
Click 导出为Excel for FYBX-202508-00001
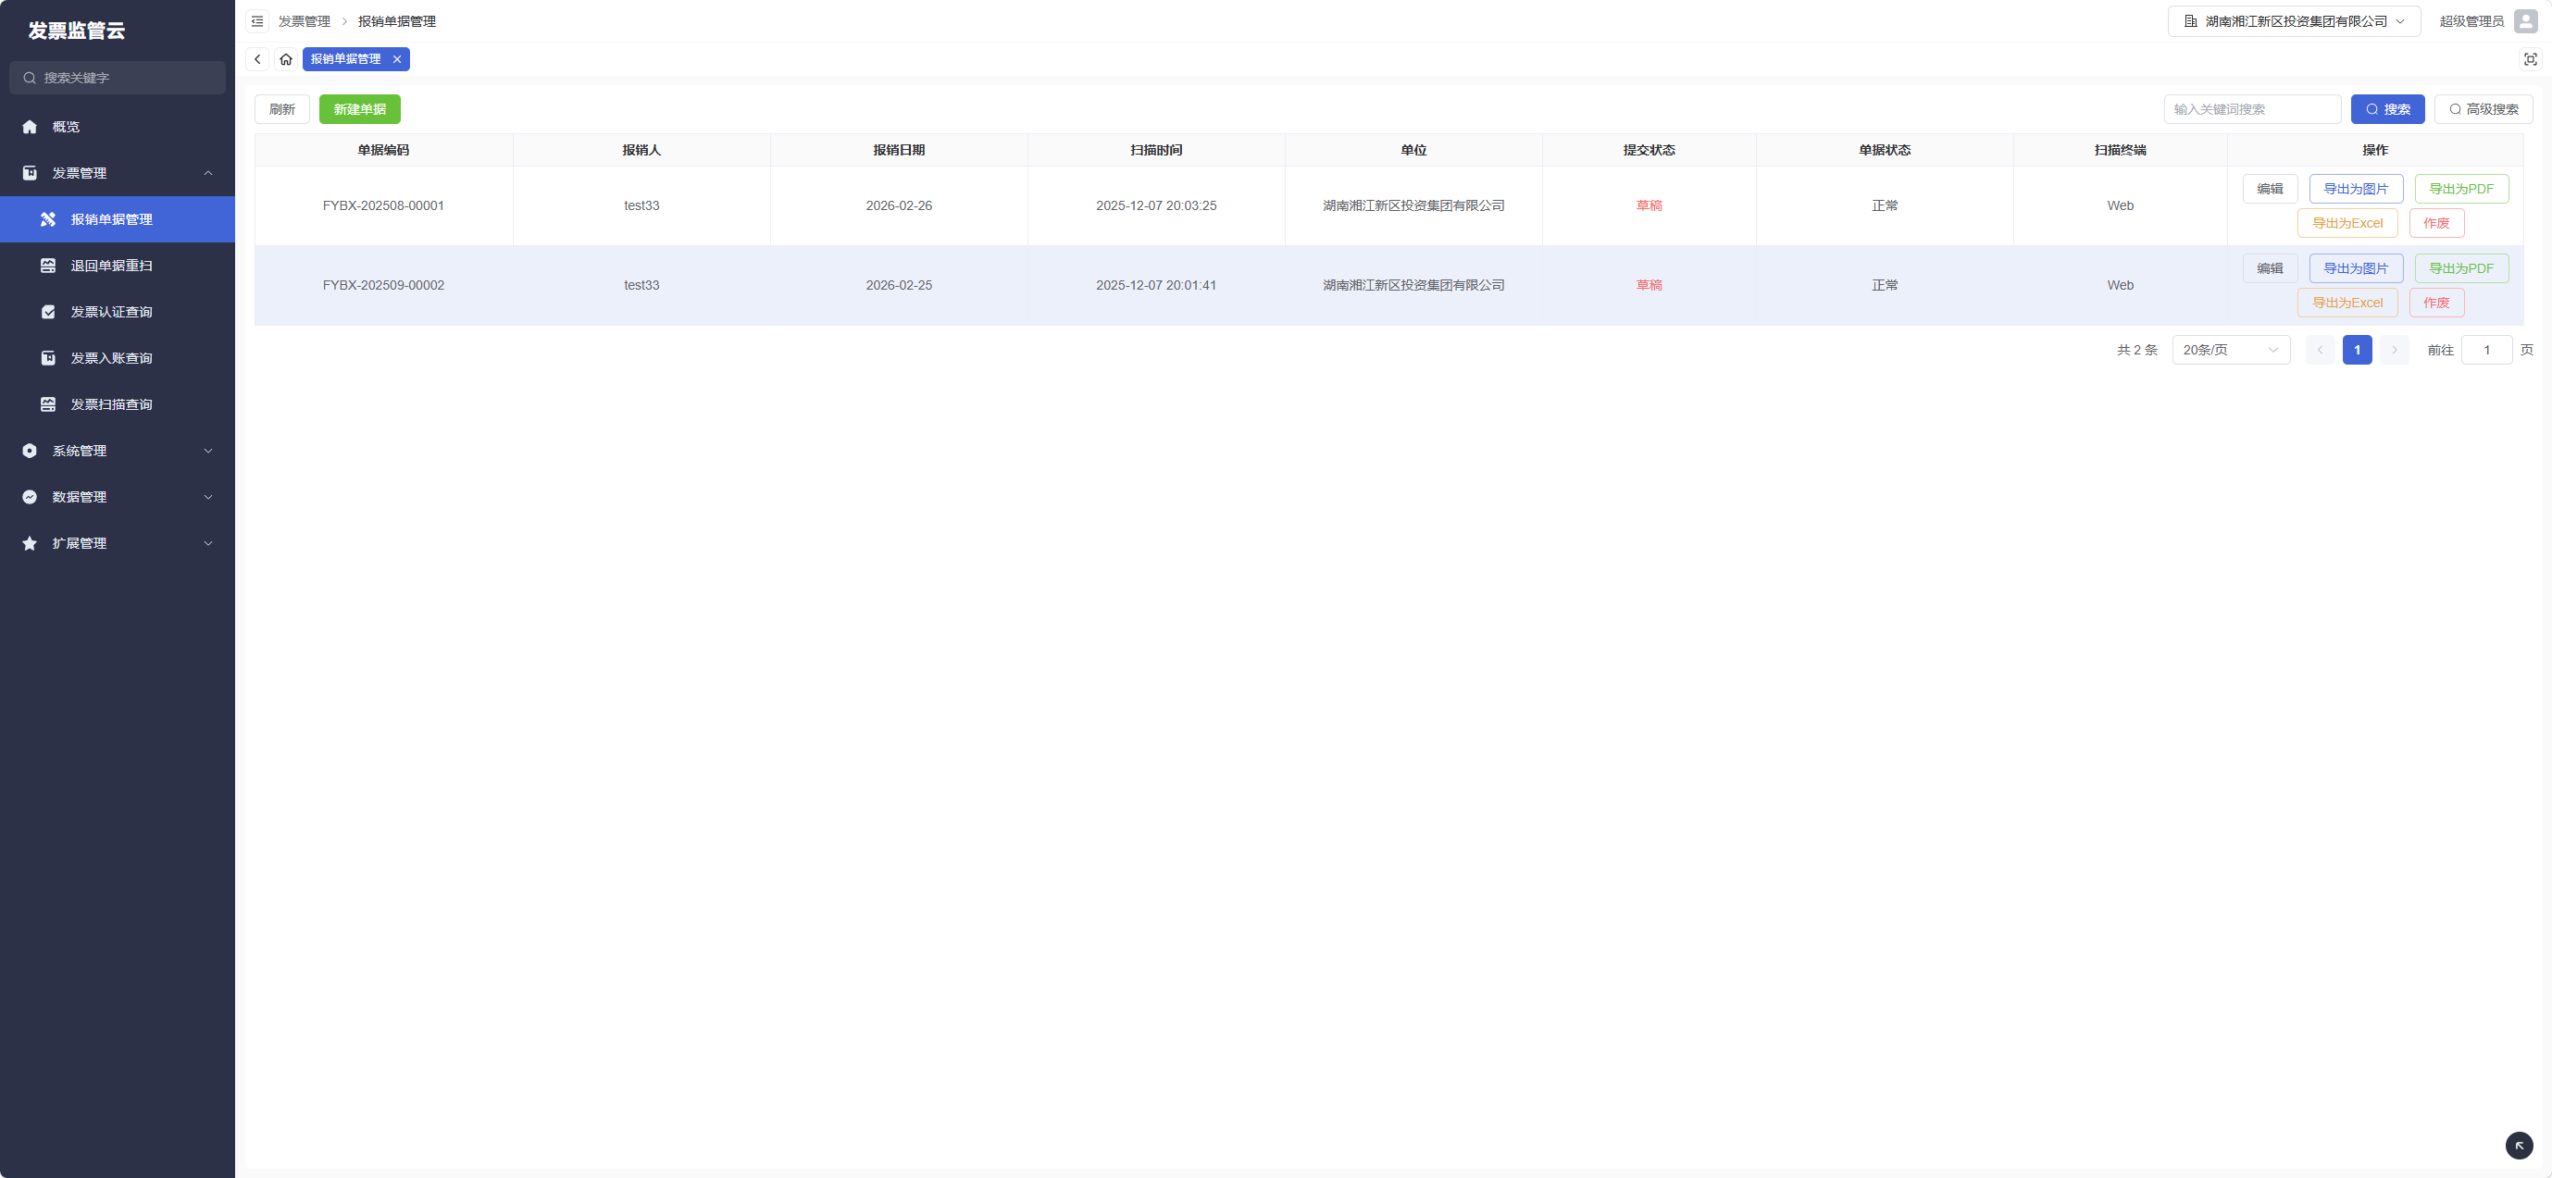pyautogui.click(x=2347, y=223)
